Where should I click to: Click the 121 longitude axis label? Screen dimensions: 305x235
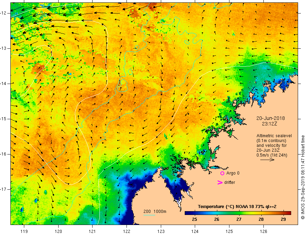coord(93,231)
